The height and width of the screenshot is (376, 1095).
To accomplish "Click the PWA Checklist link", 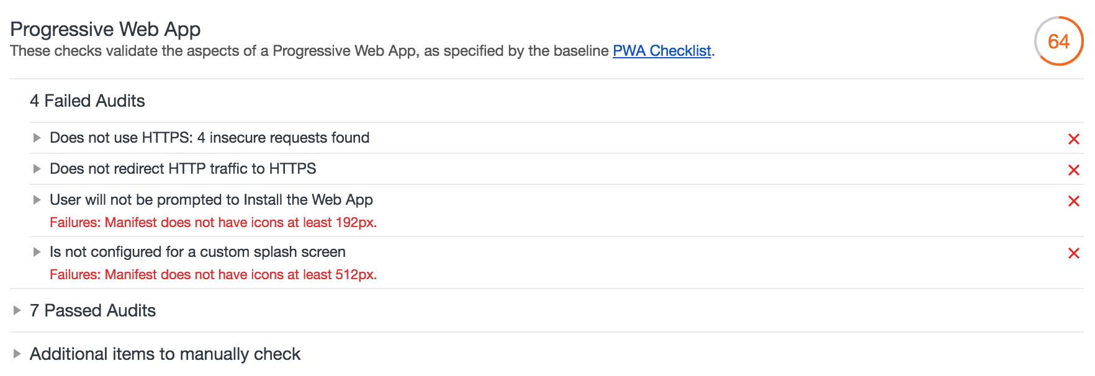I will click(x=662, y=51).
